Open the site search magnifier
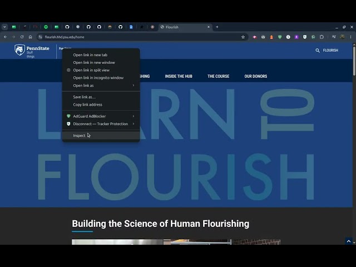Viewport: 356px width, 267px height. [318, 51]
